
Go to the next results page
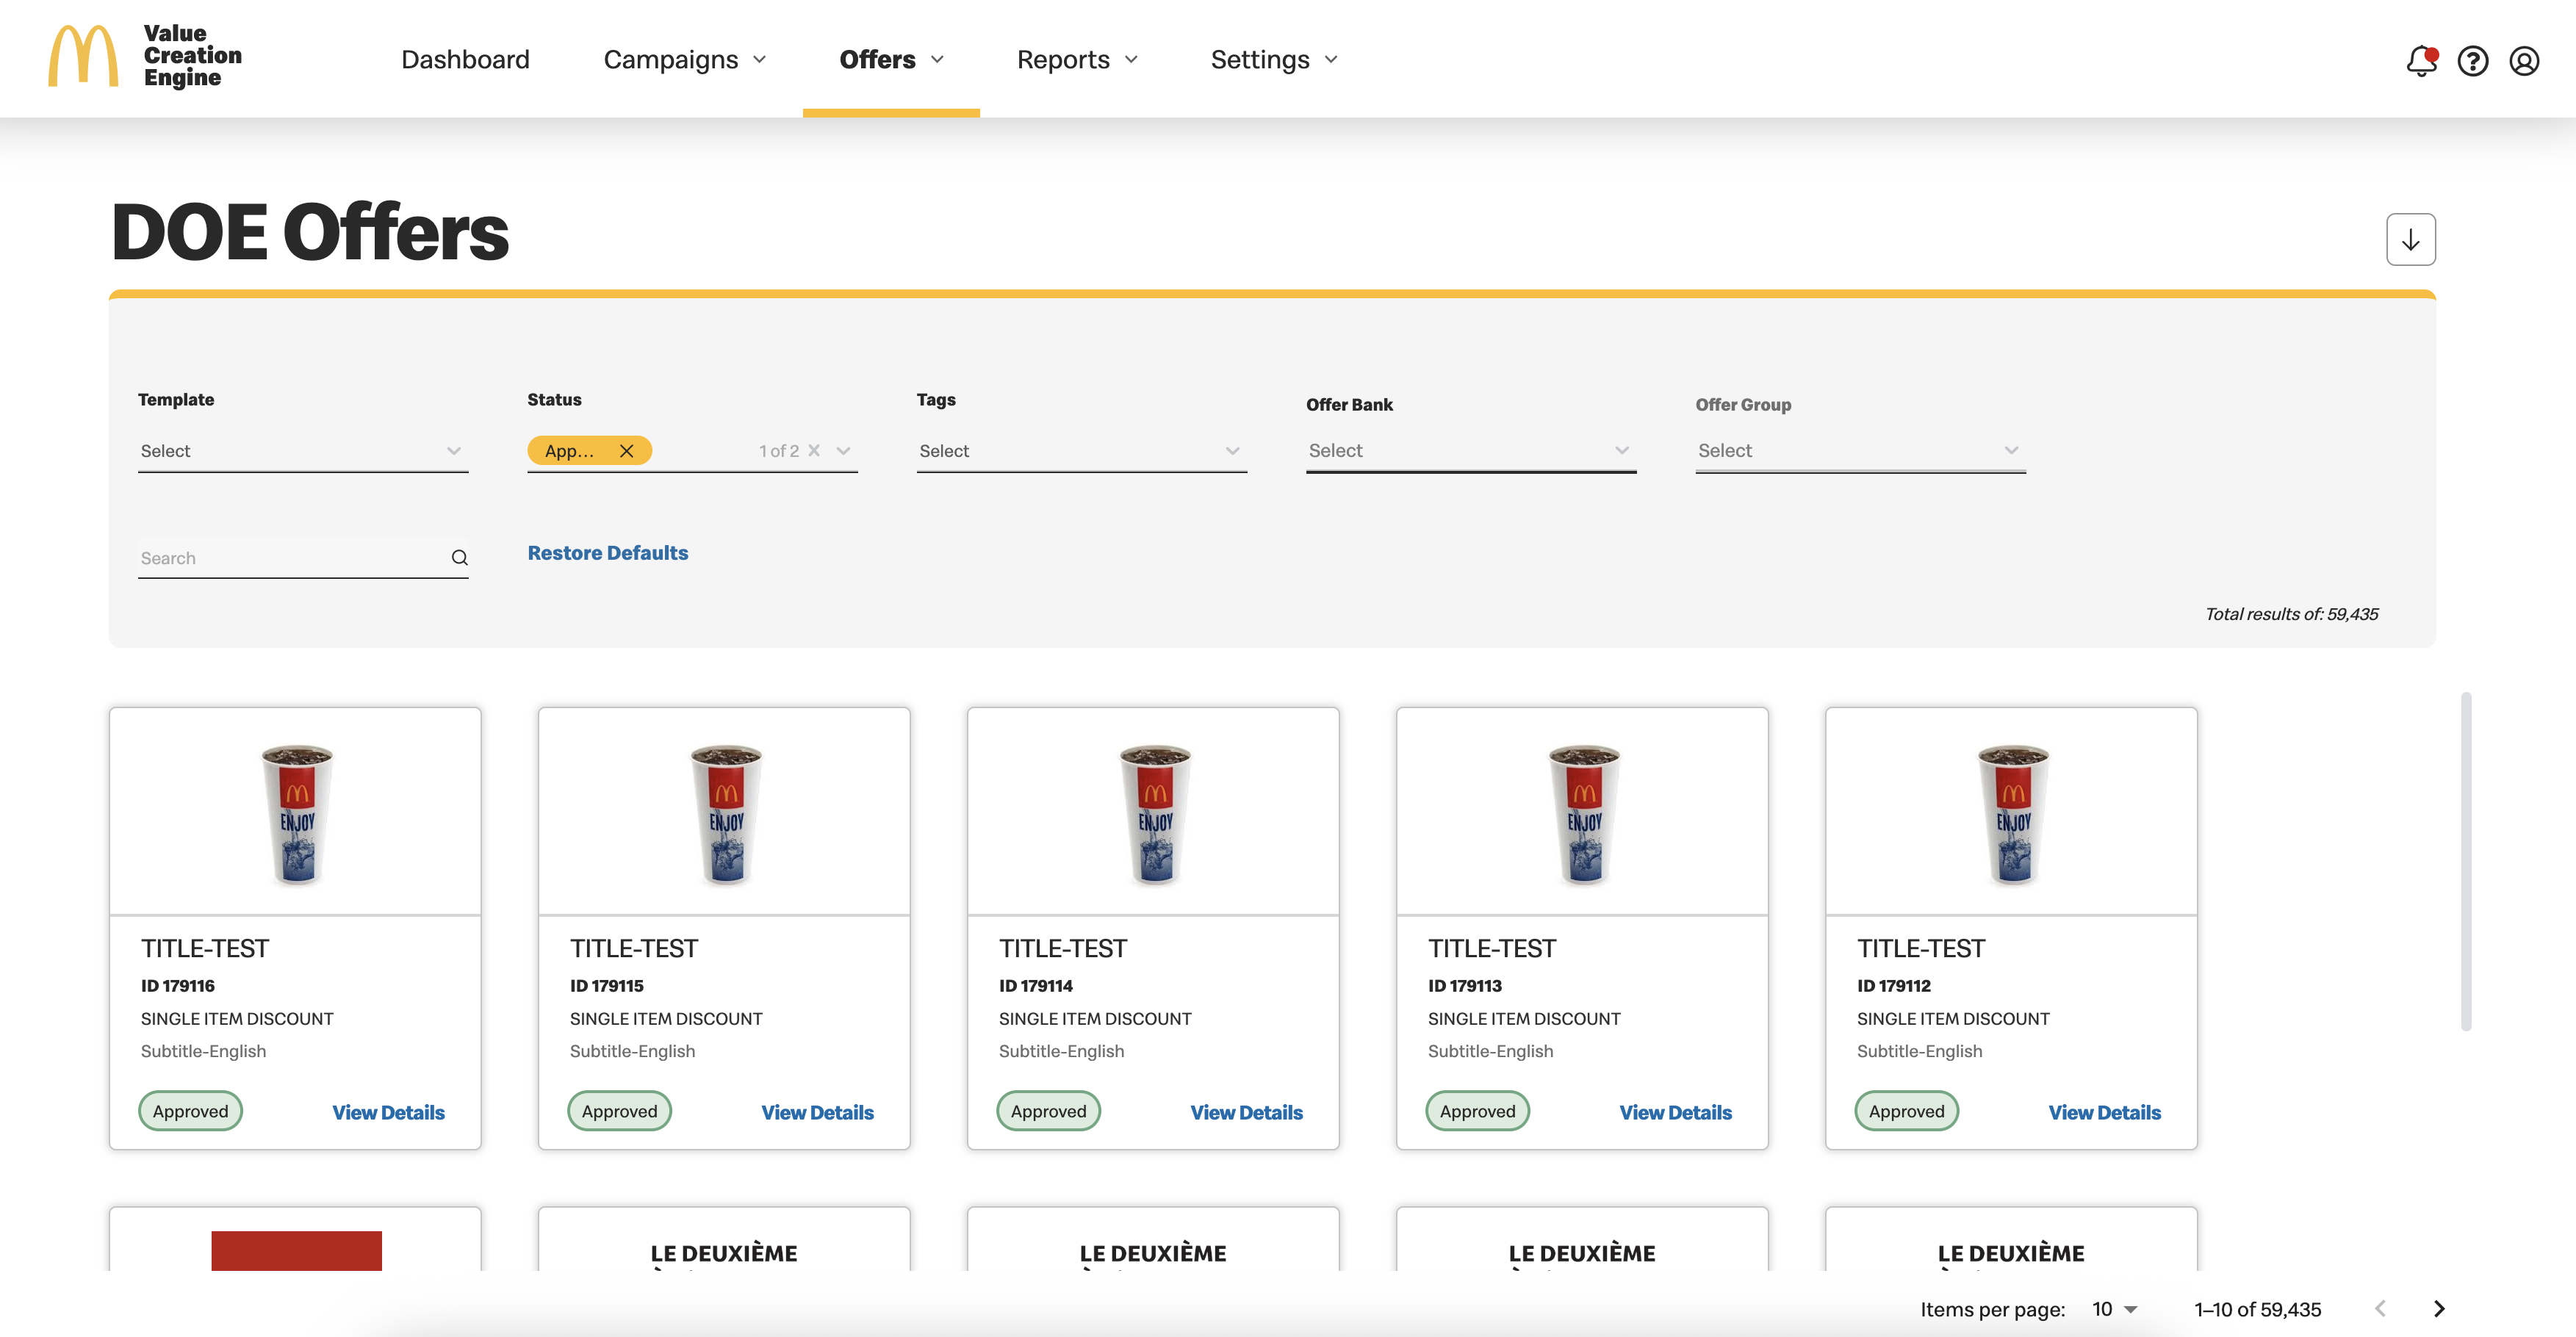click(x=2439, y=1309)
